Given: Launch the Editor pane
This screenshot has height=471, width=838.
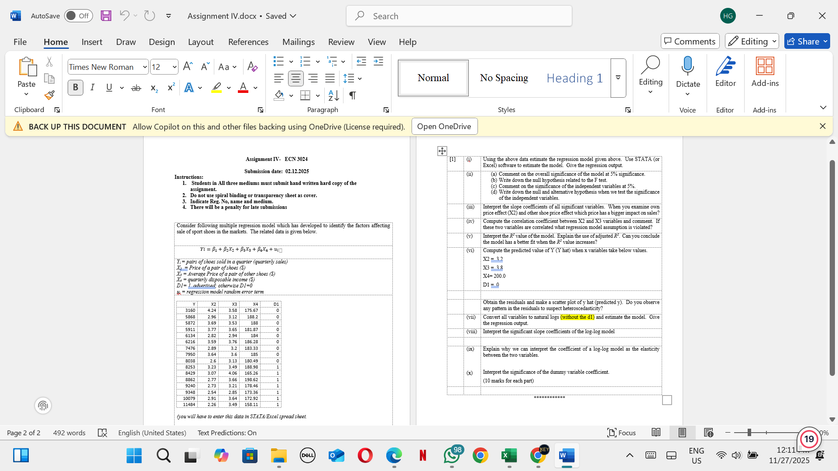Looking at the screenshot, I should coord(725,72).
